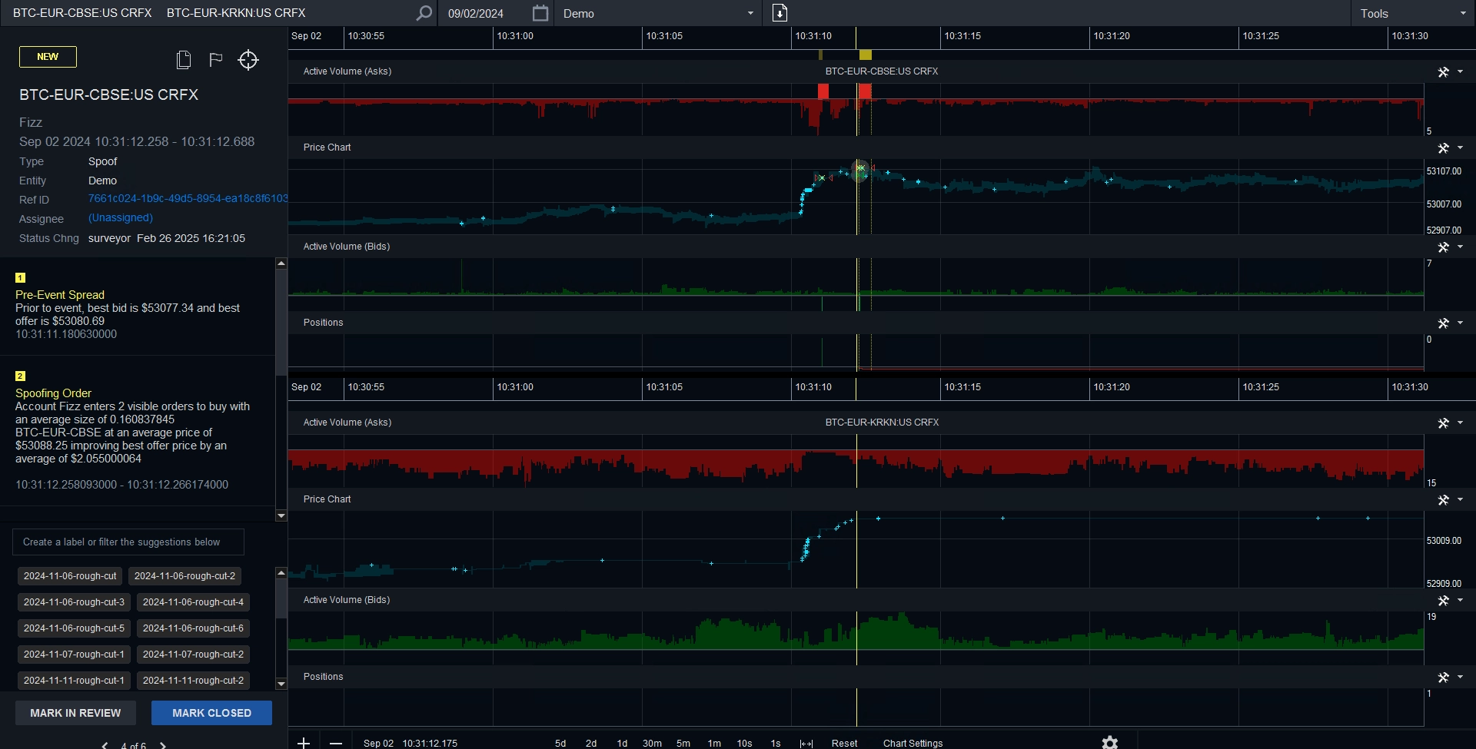Apply label 2024-11-06-rough-cut-5
Viewport: 1476px width, 749px height.
pyautogui.click(x=74, y=628)
